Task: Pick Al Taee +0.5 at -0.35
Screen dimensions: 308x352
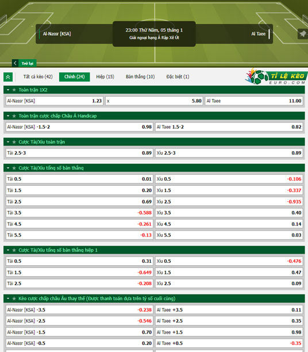Action: click(229, 343)
